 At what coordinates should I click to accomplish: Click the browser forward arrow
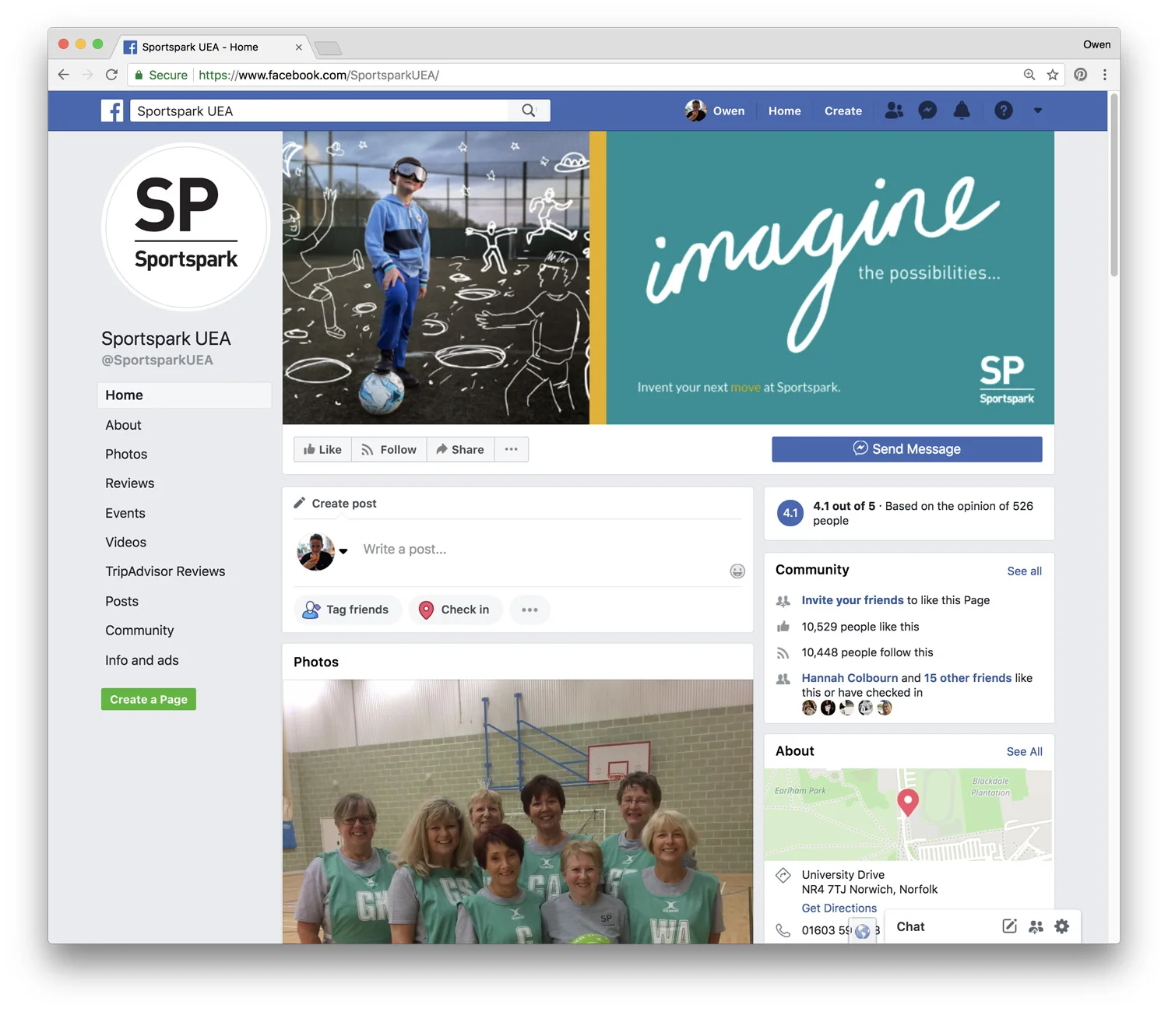(x=87, y=75)
